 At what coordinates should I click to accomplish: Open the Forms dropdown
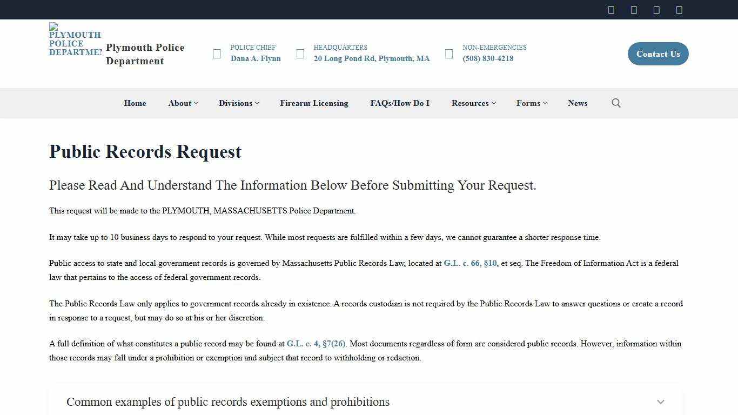[x=531, y=103]
